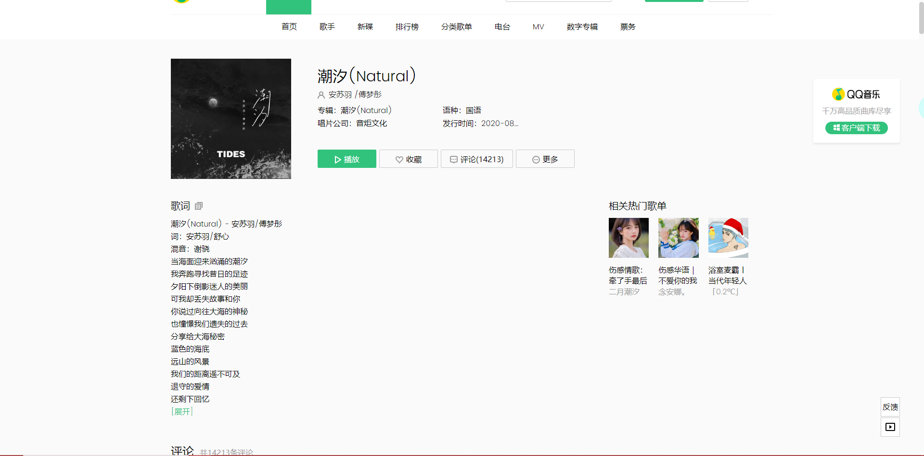
Task: Click the 反馈 feedback button
Action: coord(890,407)
